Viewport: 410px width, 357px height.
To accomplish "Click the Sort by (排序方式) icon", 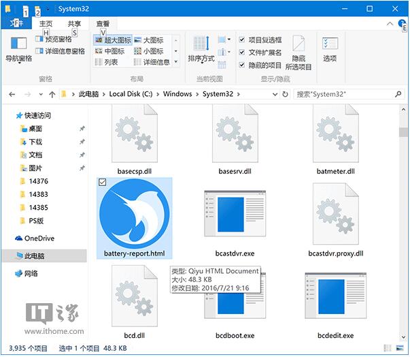I will (201, 49).
